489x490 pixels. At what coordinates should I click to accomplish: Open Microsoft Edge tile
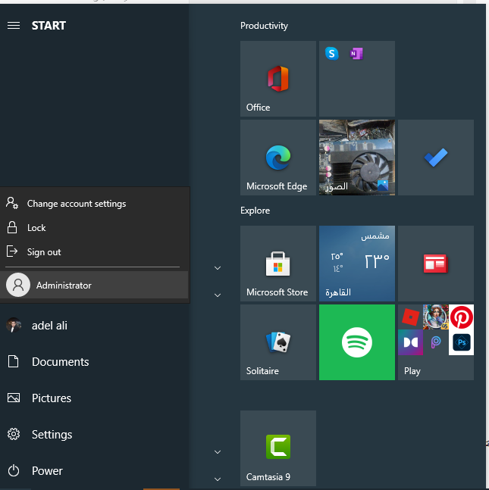point(278,158)
